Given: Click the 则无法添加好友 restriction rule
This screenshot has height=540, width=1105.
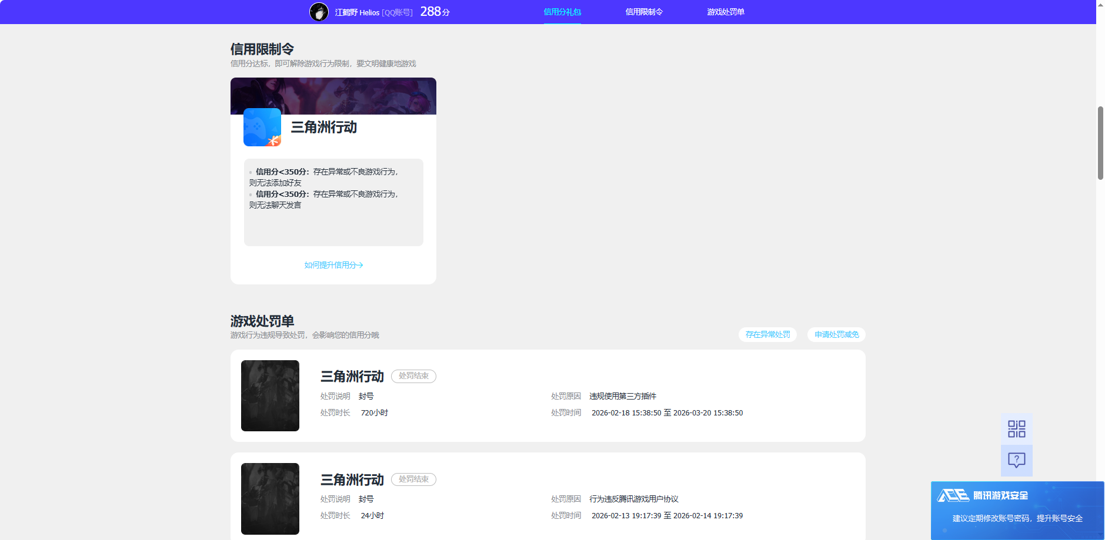Looking at the screenshot, I should pos(275,183).
